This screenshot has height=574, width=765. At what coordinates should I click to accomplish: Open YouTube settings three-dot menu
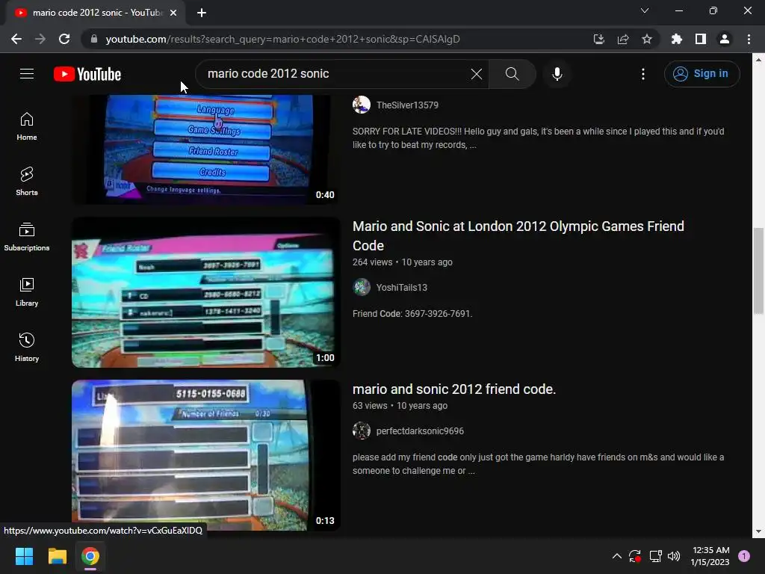(x=643, y=74)
